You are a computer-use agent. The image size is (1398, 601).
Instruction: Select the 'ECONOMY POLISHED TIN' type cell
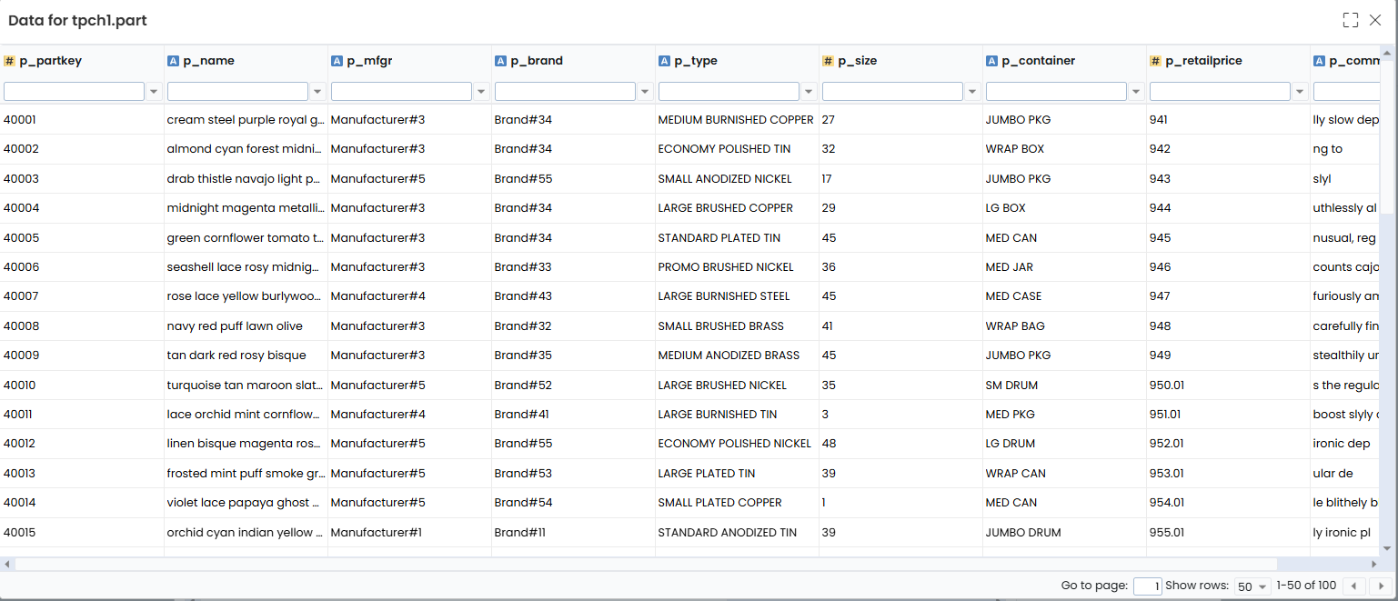pyautogui.click(x=737, y=149)
